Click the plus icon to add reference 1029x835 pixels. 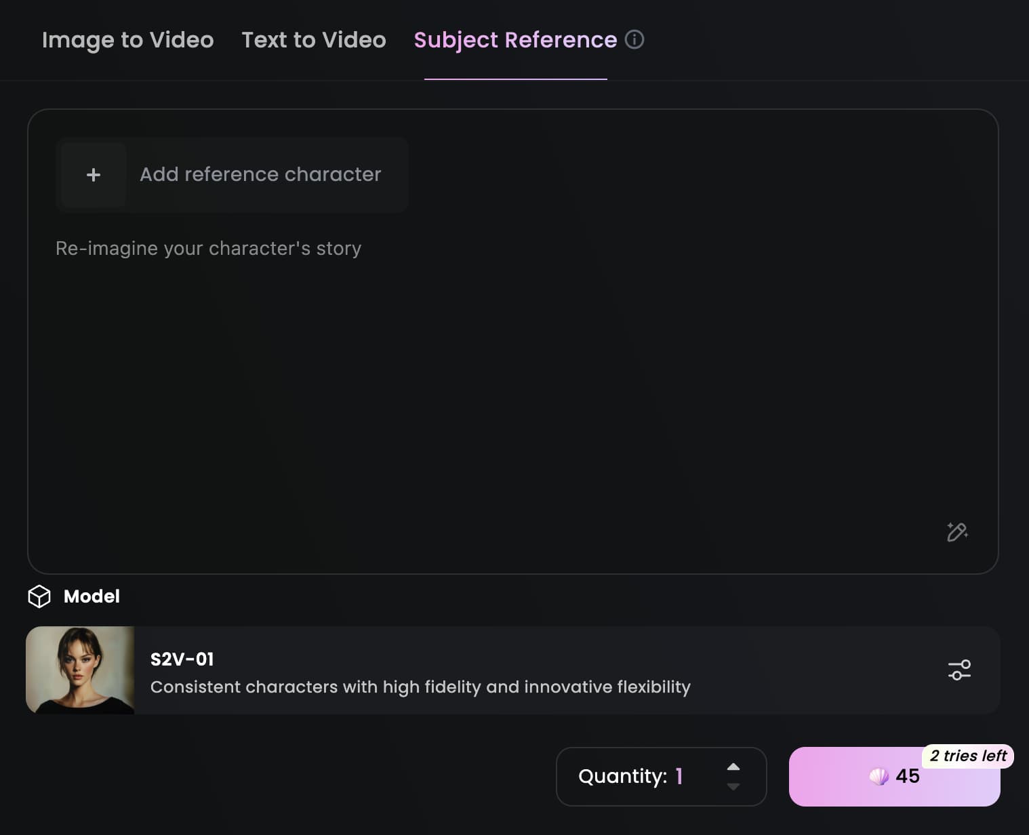pyautogui.click(x=94, y=175)
